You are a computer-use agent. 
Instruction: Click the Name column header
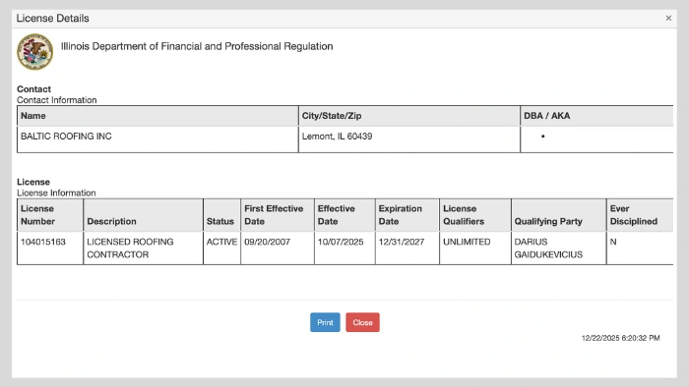[157, 116]
